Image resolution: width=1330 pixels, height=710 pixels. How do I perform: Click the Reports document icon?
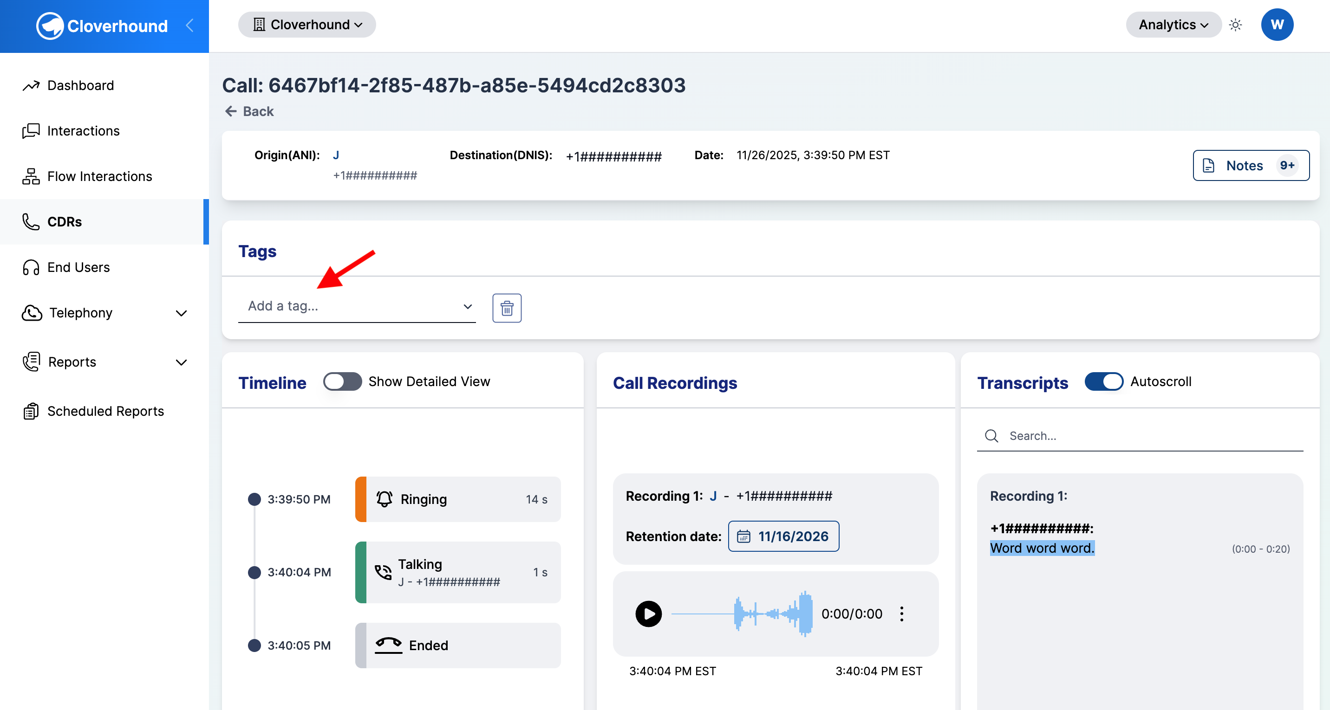pos(31,361)
